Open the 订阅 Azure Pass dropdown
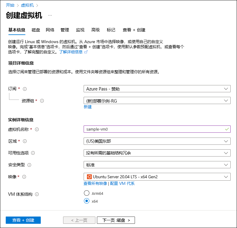This screenshot has height=228, width=237. 157,89
